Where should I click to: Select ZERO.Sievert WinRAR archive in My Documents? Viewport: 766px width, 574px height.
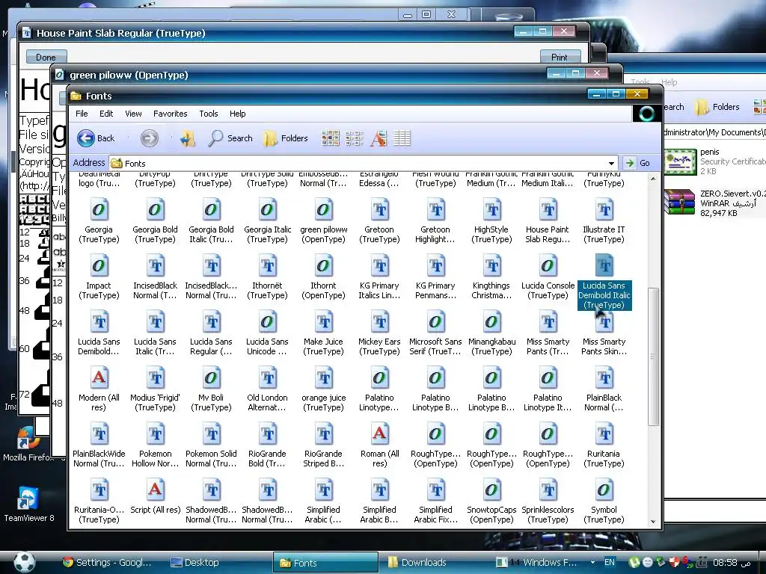click(714, 203)
